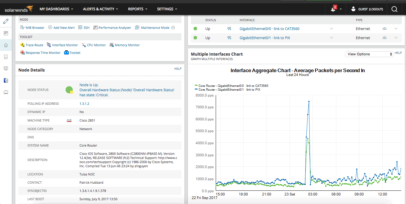
Task: Click the network icon for GigabitEthernet0/0
Action: (x=229, y=29)
